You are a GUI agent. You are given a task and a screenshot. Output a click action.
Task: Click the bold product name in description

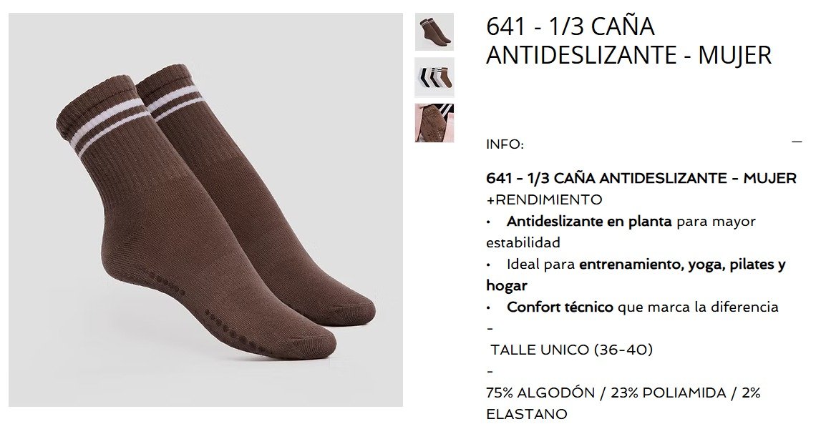point(641,178)
